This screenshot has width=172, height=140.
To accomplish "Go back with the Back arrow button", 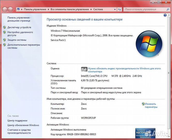I will [x=5, y=9].
